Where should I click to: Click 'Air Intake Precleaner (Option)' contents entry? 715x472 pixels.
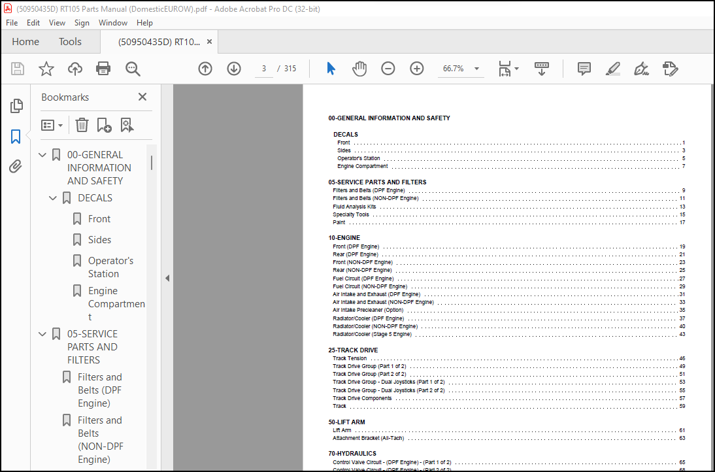tap(368, 310)
